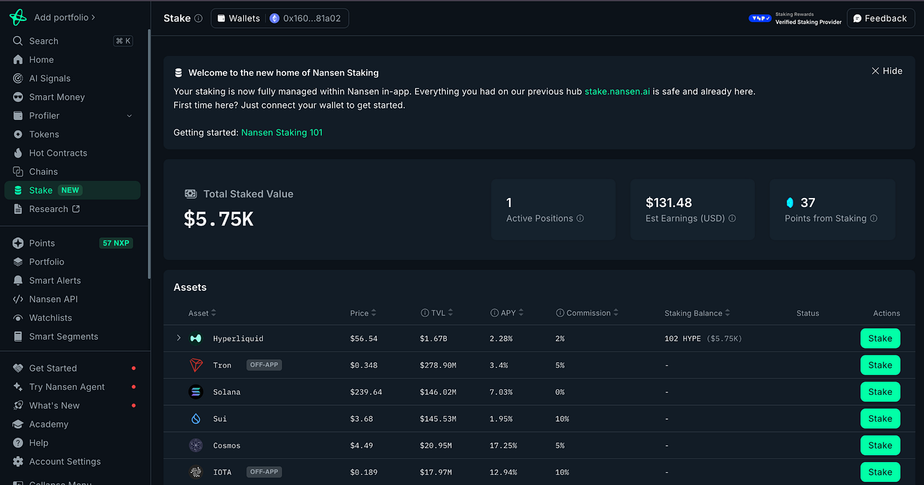Click the $5.75K total staked value

[x=219, y=219]
